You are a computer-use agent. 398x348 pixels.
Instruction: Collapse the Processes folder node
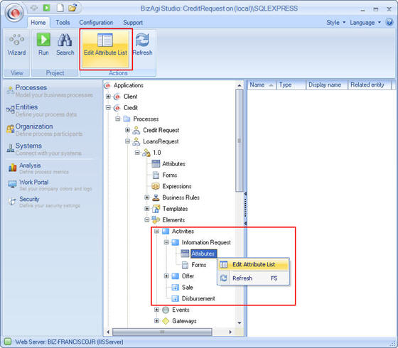tap(118, 119)
